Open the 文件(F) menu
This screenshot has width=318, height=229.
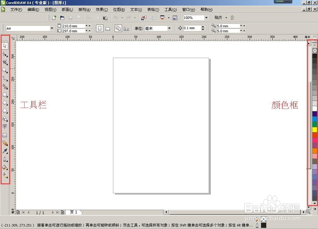pos(16,10)
